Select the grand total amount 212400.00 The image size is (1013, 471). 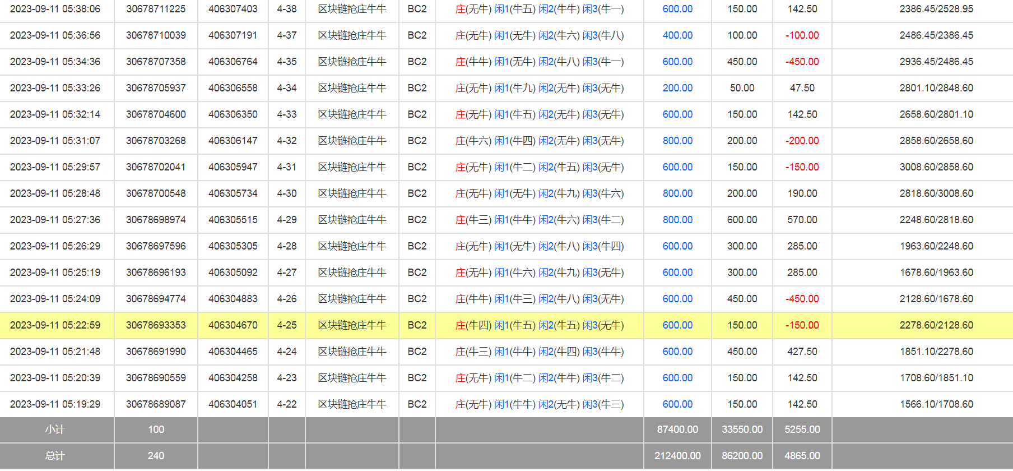[677, 456]
